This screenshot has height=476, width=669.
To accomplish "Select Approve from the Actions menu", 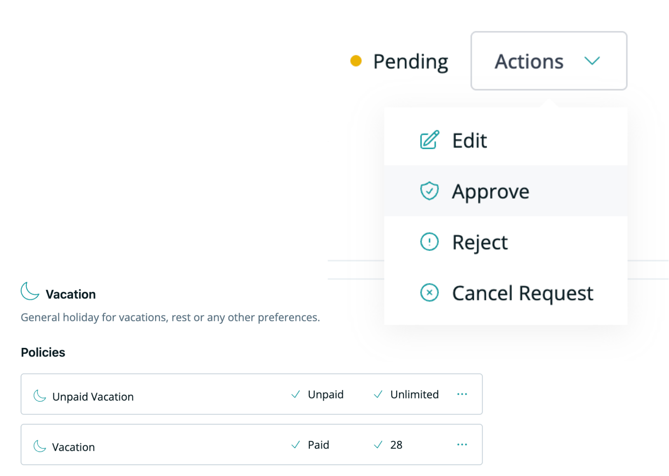I will pyautogui.click(x=490, y=191).
